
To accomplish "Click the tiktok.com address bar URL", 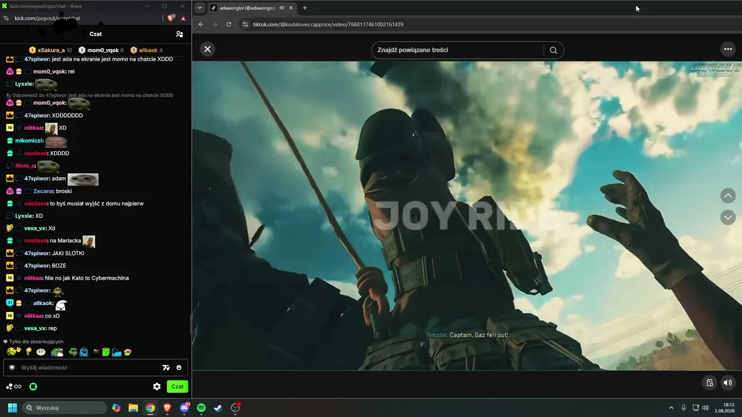I will tap(328, 24).
